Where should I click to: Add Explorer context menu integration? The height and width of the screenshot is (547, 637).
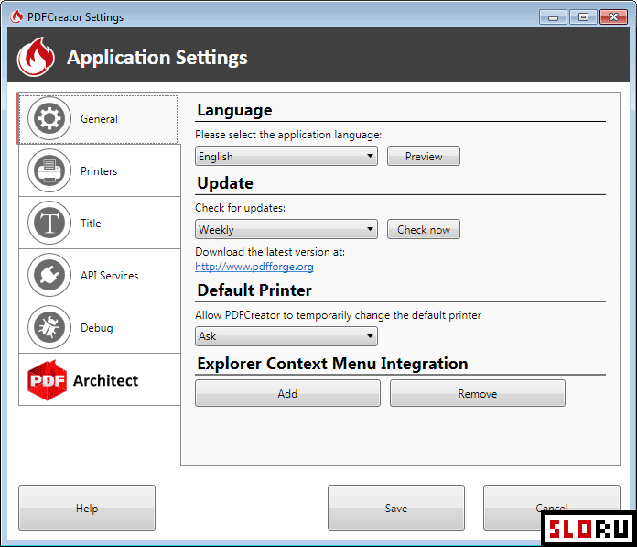click(287, 393)
